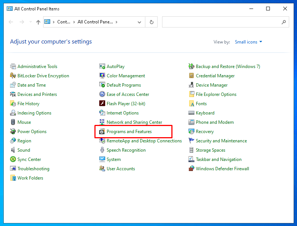
Task: Click the Default Programs icon
Action: click(102, 85)
